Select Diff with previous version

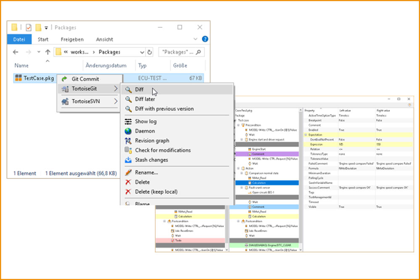(164, 109)
